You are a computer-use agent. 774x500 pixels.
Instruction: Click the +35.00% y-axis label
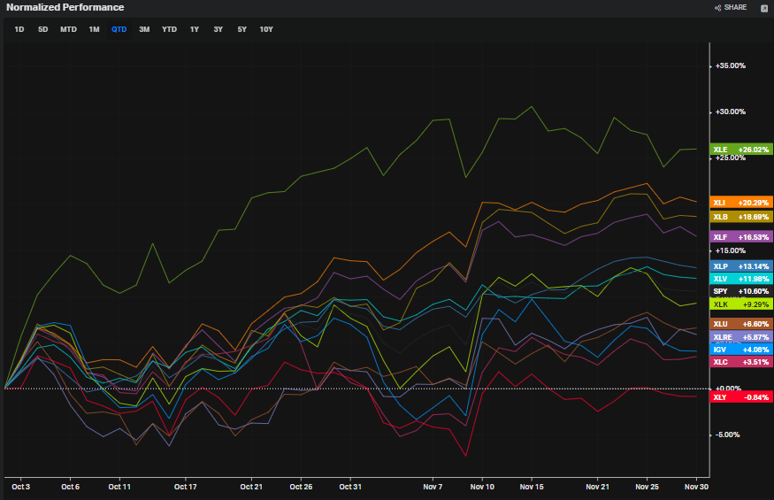(x=731, y=65)
